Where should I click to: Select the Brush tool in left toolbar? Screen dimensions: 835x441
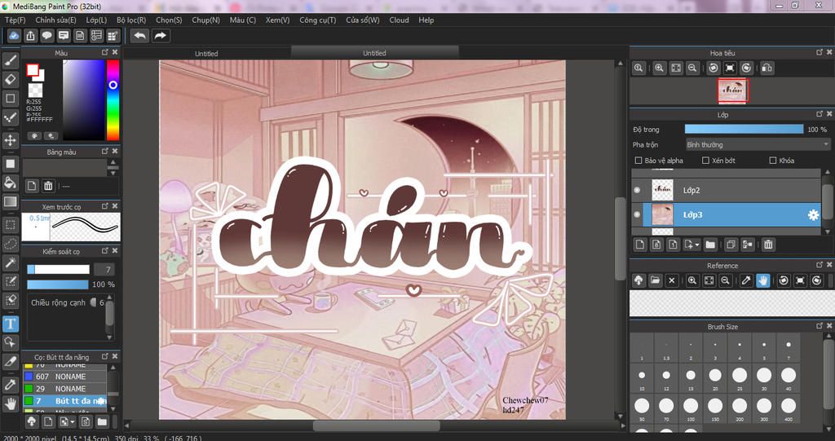point(10,60)
